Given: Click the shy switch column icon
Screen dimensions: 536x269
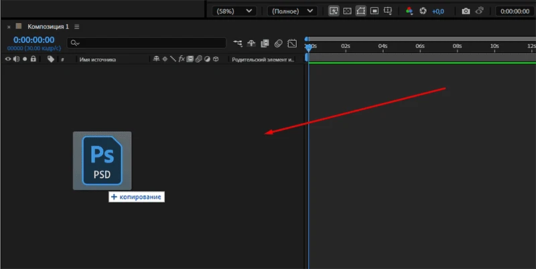Looking at the screenshot, I should (156, 59).
